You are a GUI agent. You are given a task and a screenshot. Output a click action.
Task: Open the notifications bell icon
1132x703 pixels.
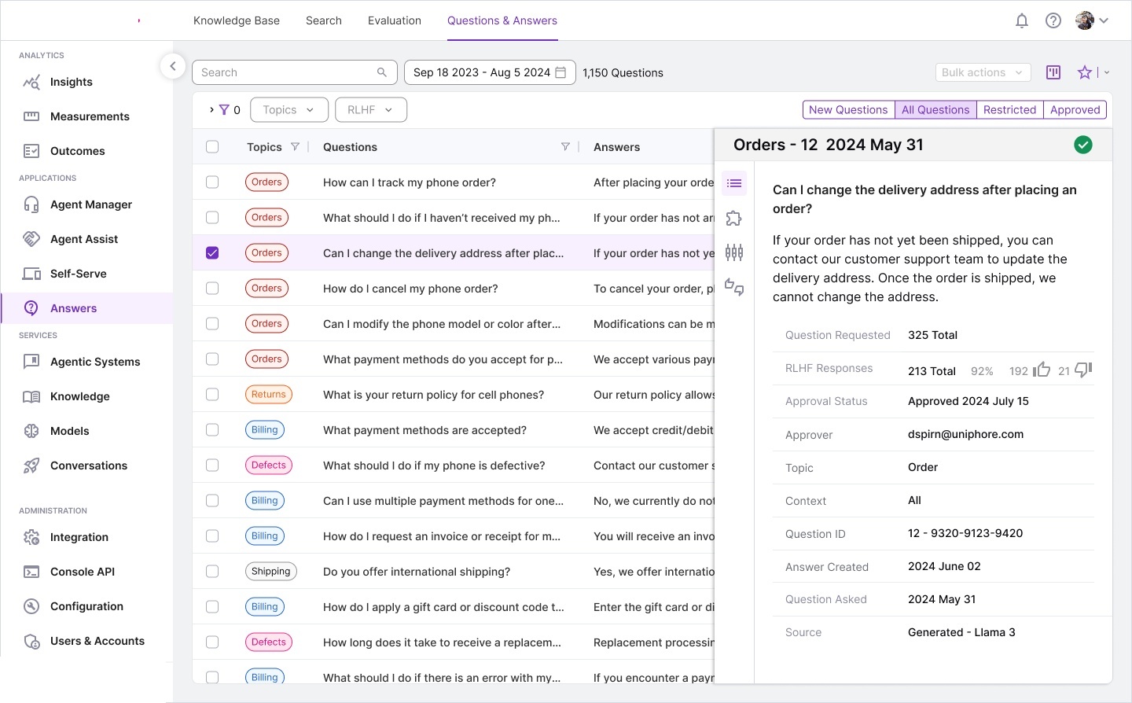tap(1022, 21)
